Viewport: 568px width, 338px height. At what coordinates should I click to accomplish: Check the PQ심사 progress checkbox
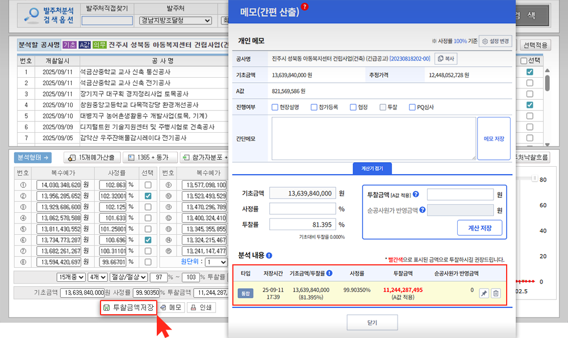(x=412, y=107)
